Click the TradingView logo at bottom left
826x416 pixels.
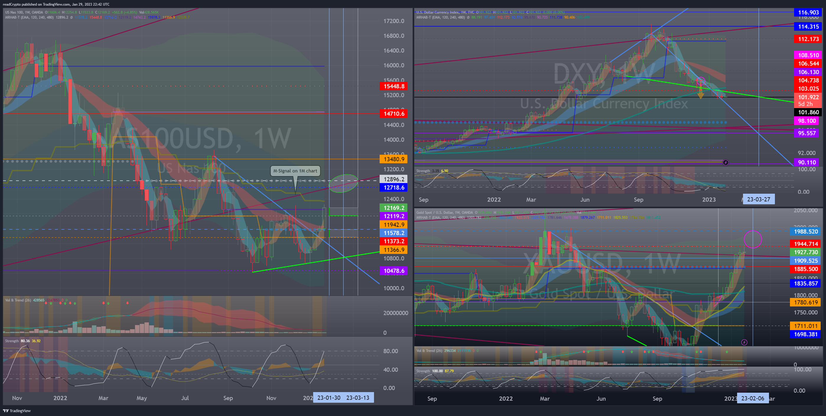pyautogui.click(x=17, y=411)
